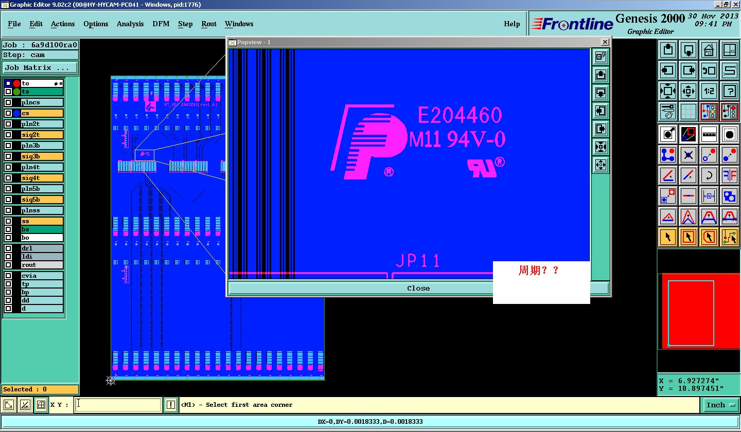741x432 pixels.
Task: Click the blue color dot of layer cs
Action: [16, 113]
